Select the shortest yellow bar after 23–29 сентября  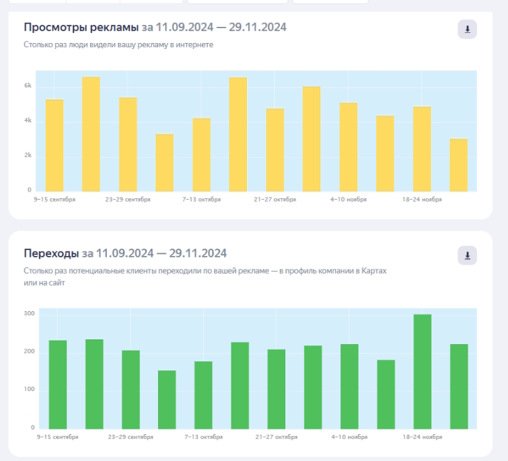[165, 163]
